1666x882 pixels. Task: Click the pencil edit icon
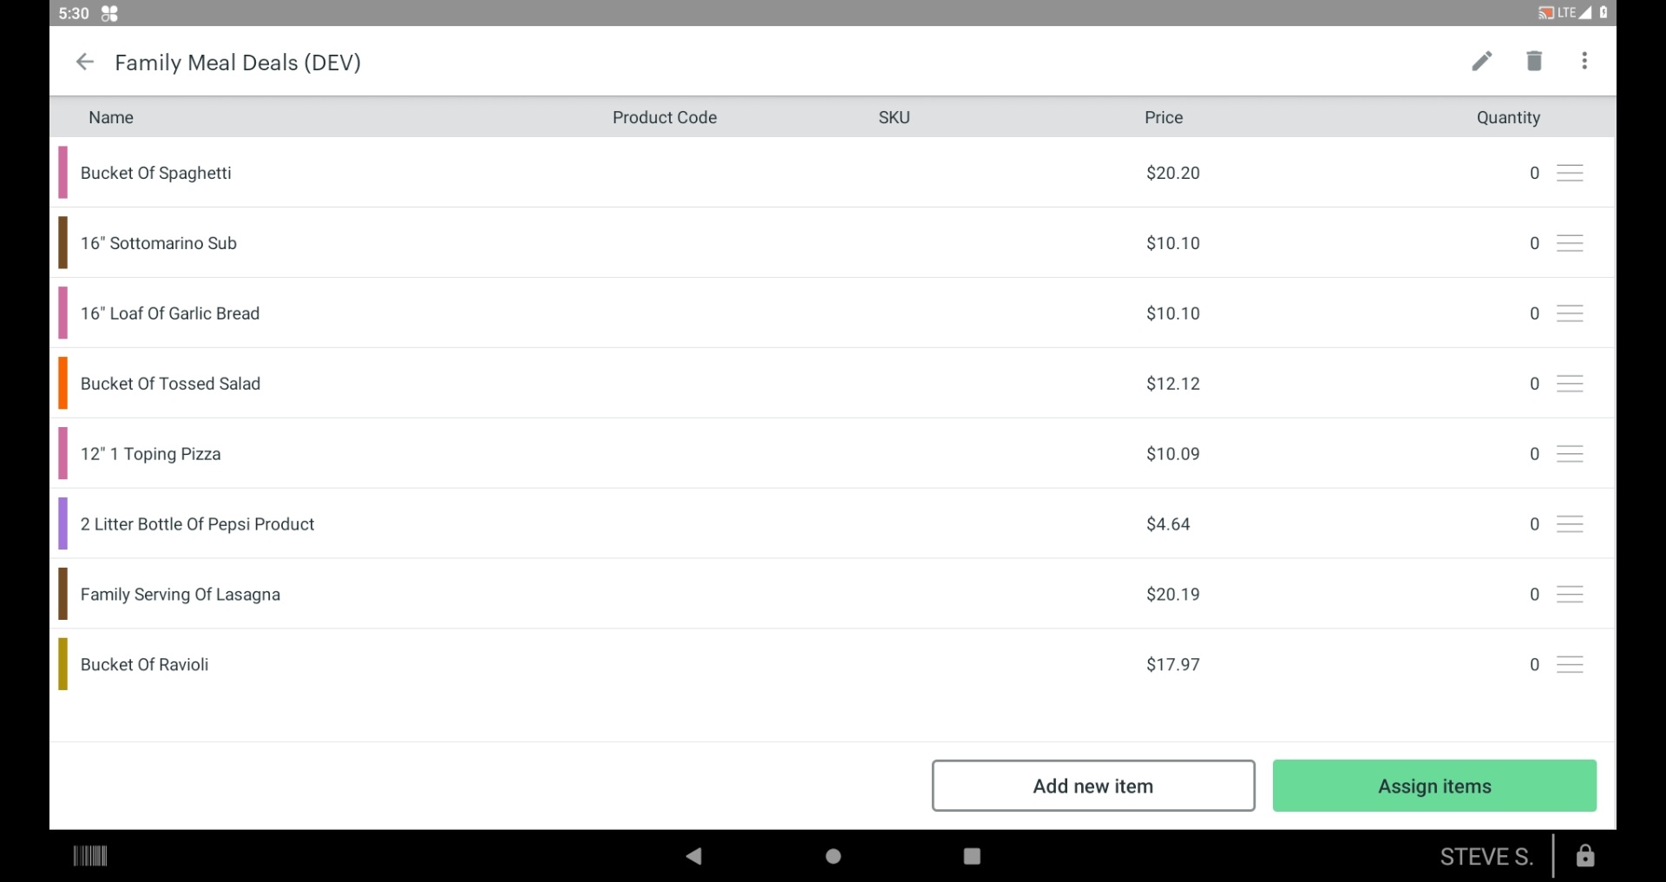pyautogui.click(x=1482, y=61)
